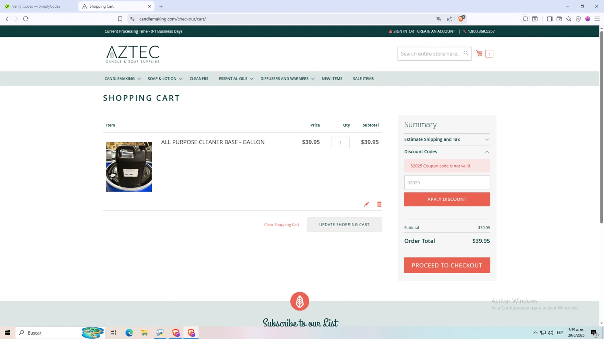
Task: Open the Brave wallet icon
Action: pyautogui.click(x=559, y=19)
